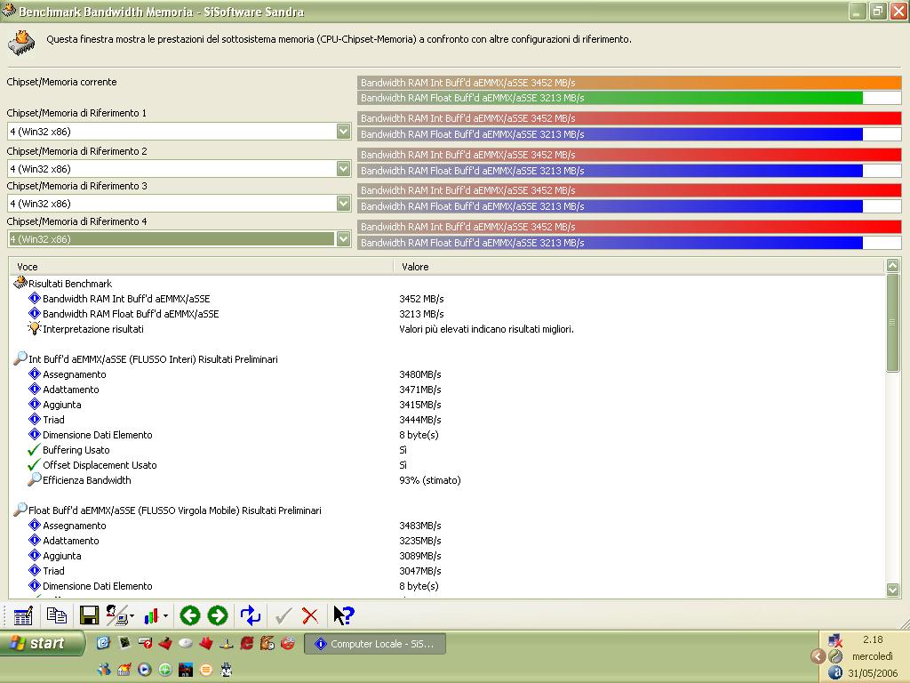Open the Riferimento 1 chipset dropdown
910x683 pixels.
click(x=344, y=132)
